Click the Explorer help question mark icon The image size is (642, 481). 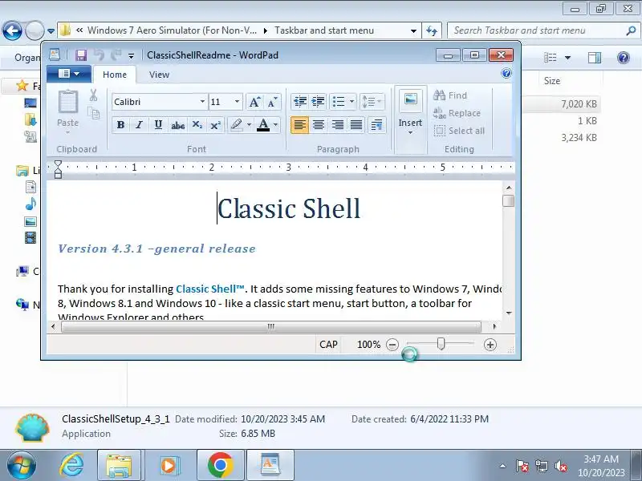point(623,58)
